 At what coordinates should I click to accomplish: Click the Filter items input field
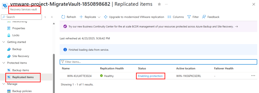(158, 62)
